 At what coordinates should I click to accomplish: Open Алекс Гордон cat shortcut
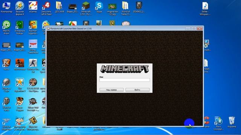pos(20,104)
